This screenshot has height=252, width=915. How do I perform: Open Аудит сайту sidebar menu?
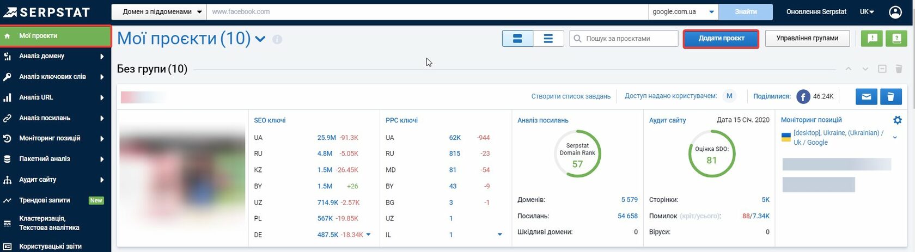point(56,180)
